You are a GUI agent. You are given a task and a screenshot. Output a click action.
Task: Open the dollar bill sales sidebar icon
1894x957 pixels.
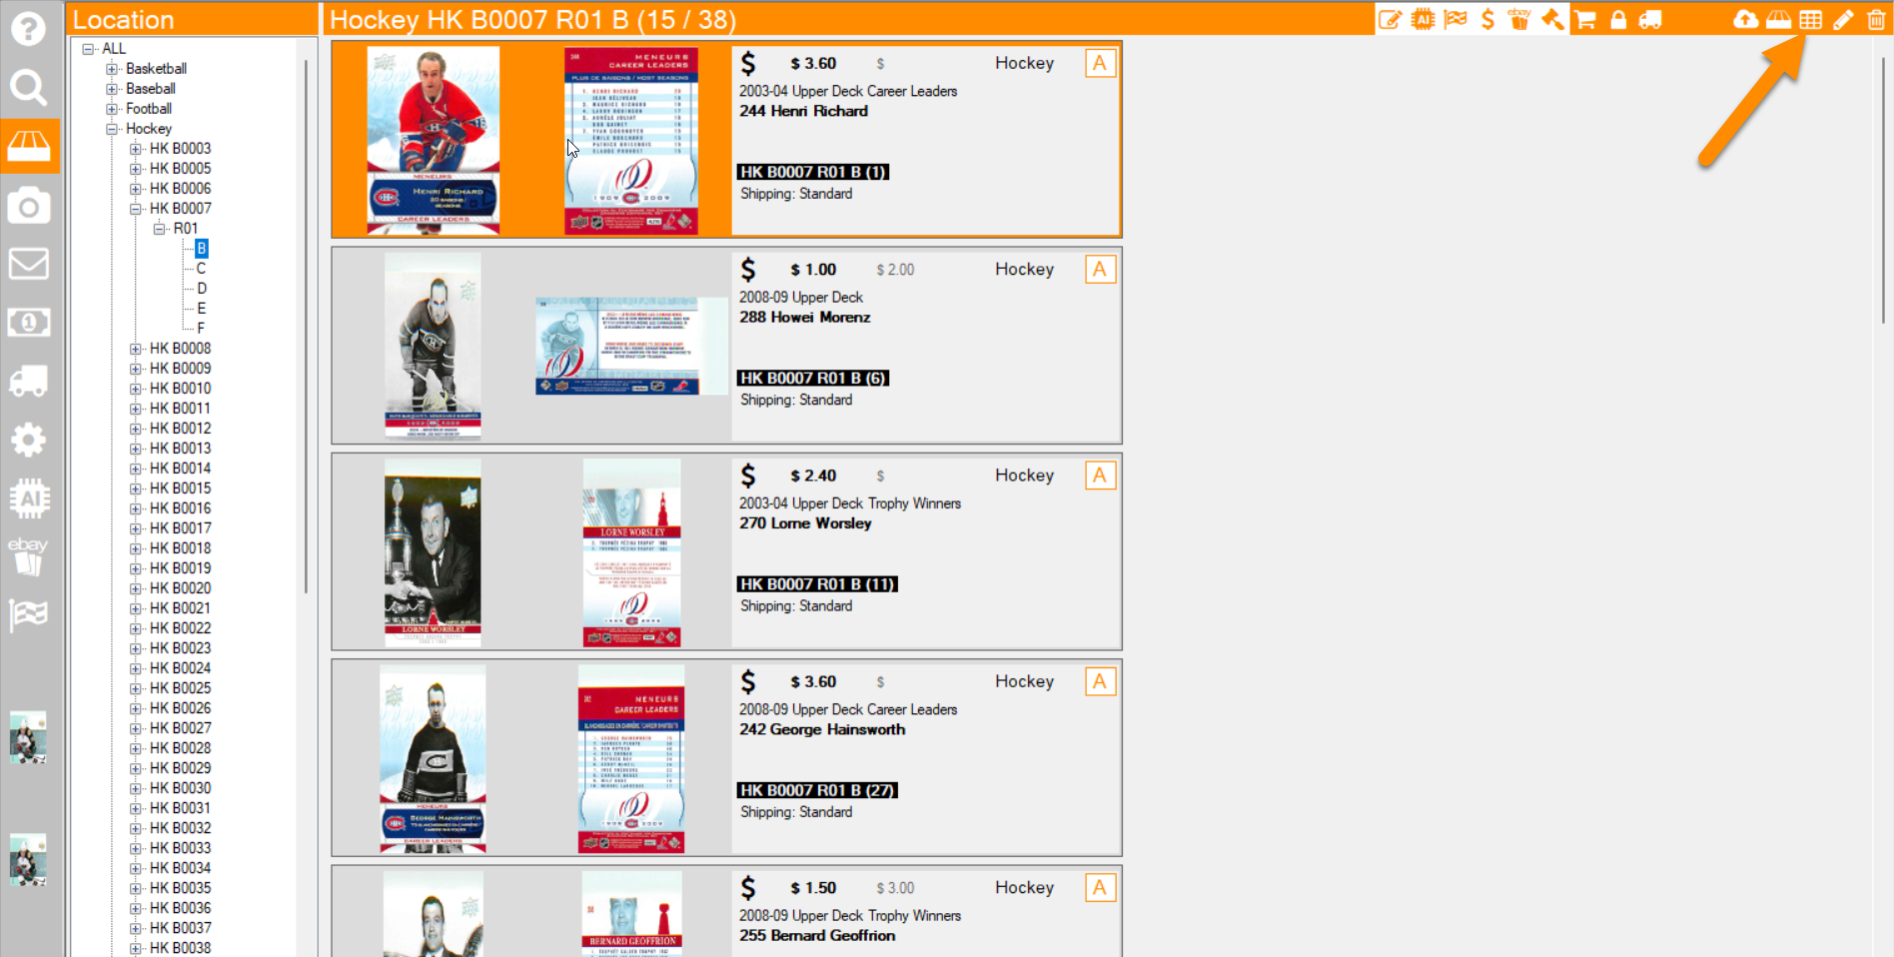pyautogui.click(x=28, y=323)
